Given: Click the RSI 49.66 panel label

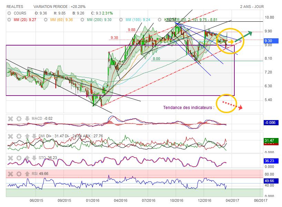Looking at the screenshot, I should [x=40, y=174].
